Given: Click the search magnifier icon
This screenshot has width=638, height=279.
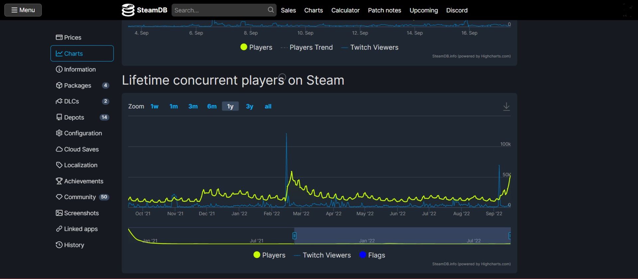Looking at the screenshot, I should coord(271,10).
